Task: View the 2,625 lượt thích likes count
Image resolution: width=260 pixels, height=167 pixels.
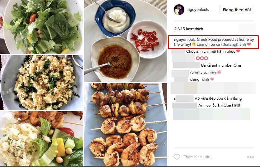Action: coord(188,29)
